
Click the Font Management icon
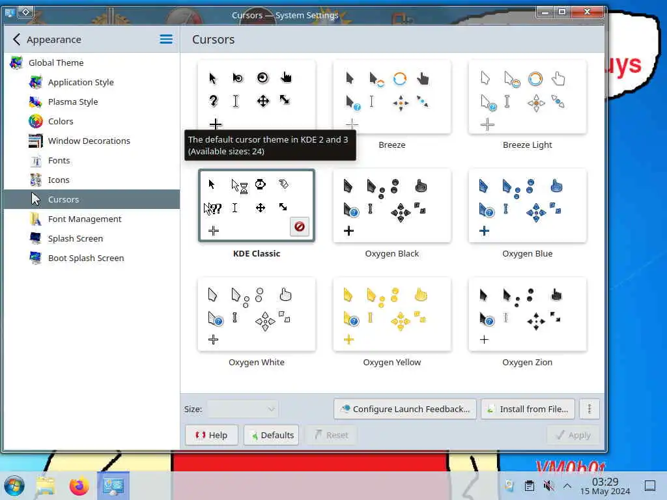(x=36, y=219)
